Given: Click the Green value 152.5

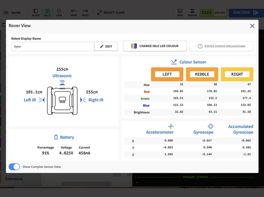Looking at the screenshot, I should click(213, 98).
